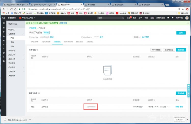191x124 pixels.
Task: Dismiss the green announcement banner
Action: 188,23
